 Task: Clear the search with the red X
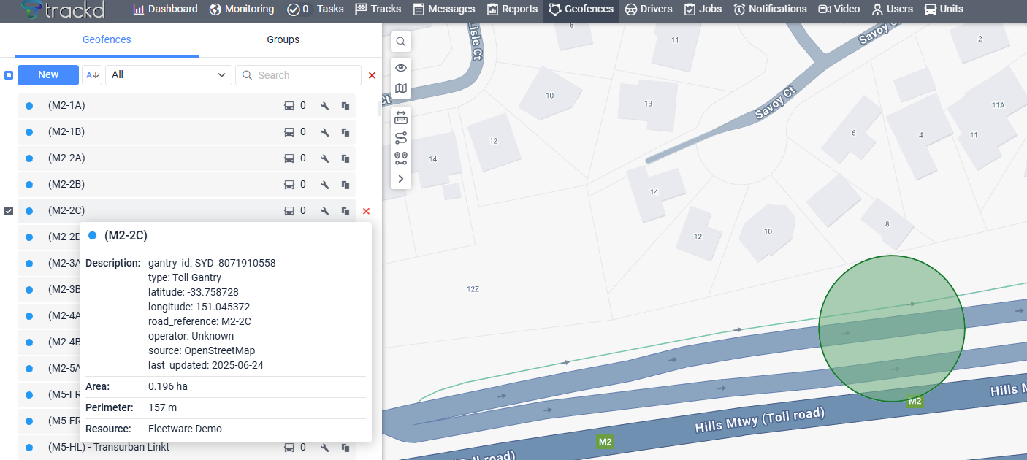tap(372, 75)
